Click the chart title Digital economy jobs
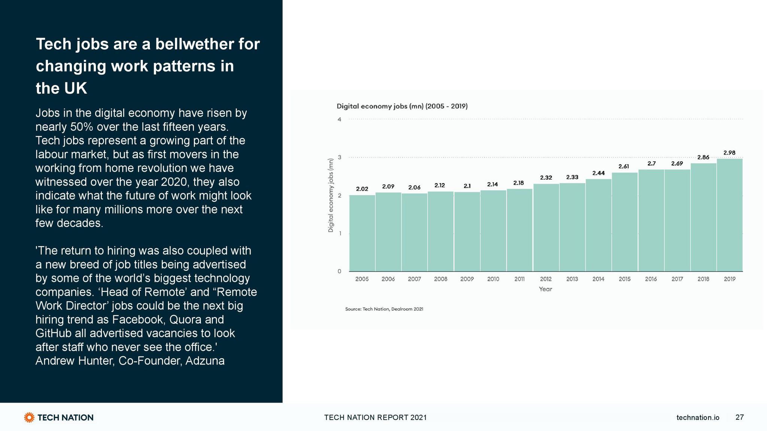 (402, 106)
